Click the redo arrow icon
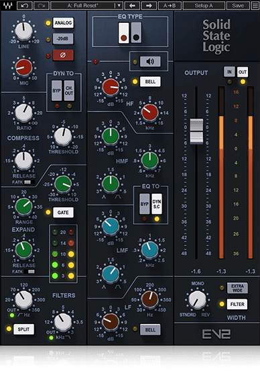Screen dimensions: 260x390 (41, 5)
